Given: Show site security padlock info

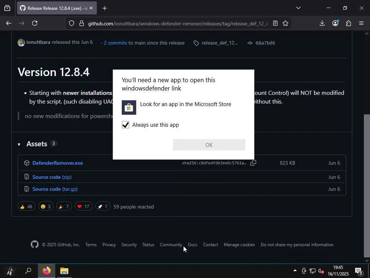Looking at the screenshot, I should [82, 23].
